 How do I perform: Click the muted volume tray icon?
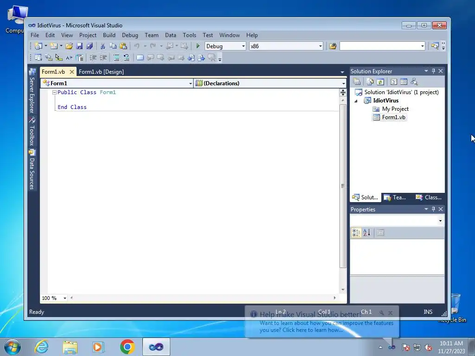click(428, 347)
